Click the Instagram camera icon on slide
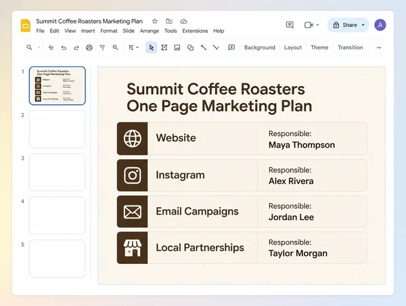This screenshot has width=406, height=306. [x=133, y=175]
